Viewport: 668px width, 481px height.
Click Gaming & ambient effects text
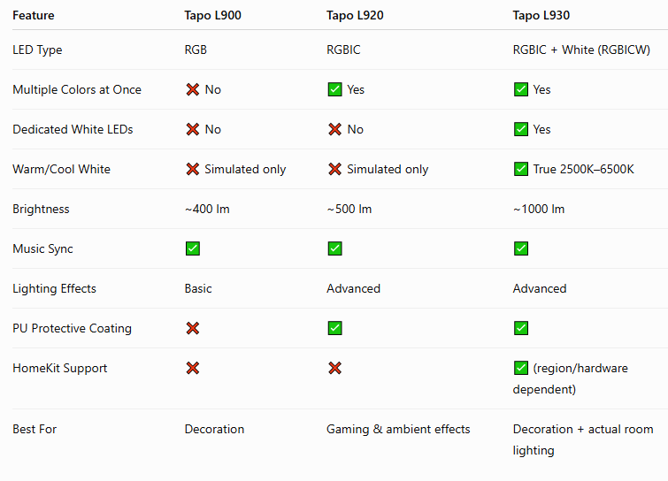tap(398, 429)
